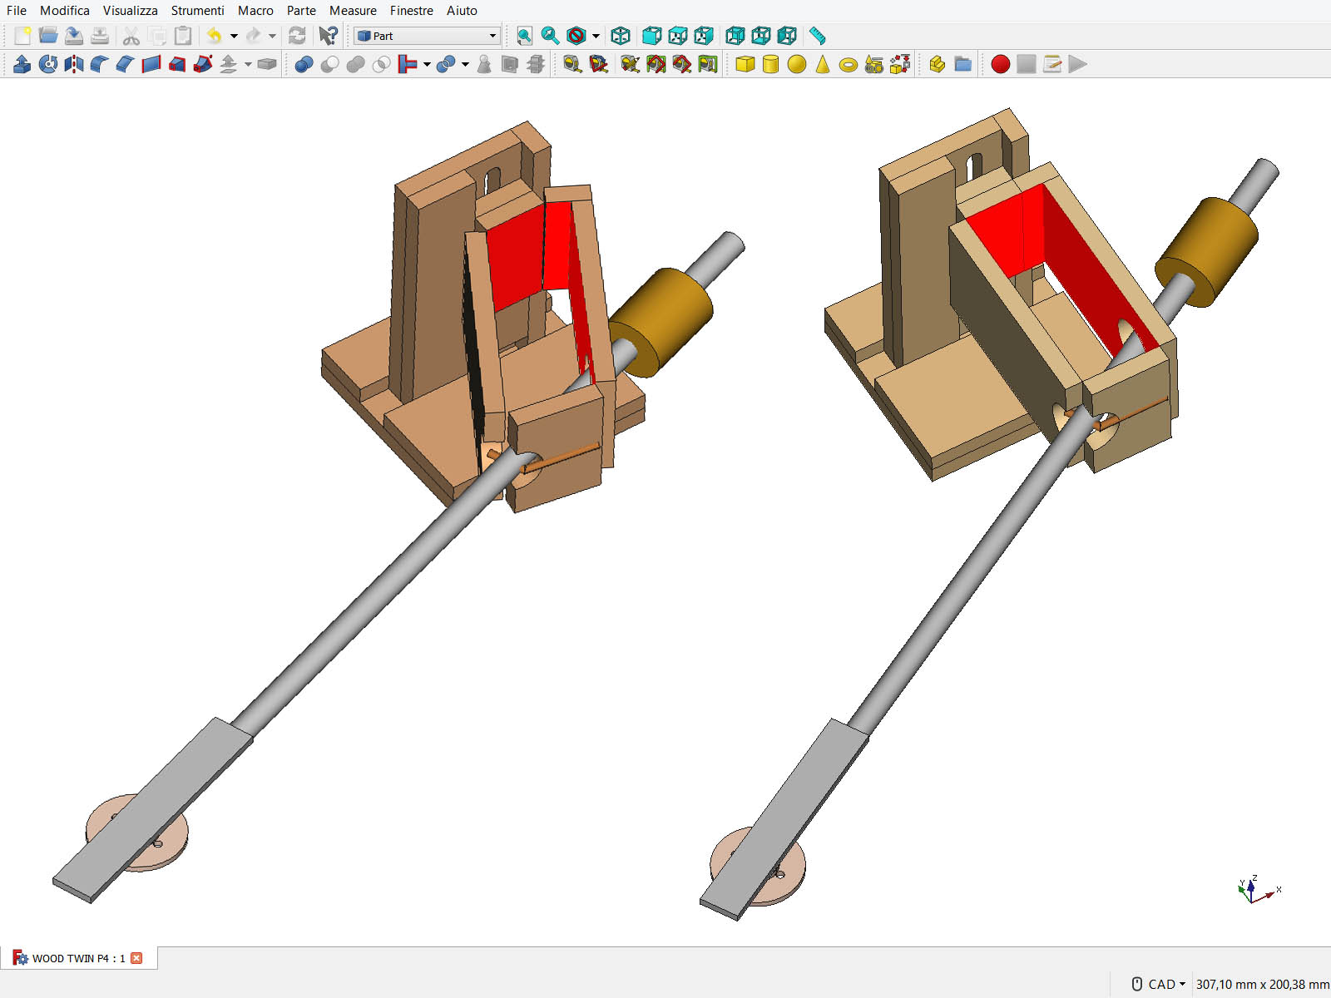Set the top view

click(x=678, y=36)
